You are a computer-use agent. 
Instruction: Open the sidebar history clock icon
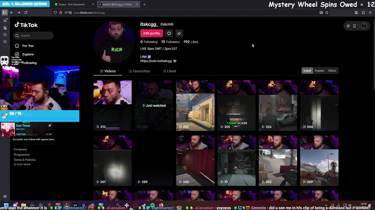pos(5,35)
